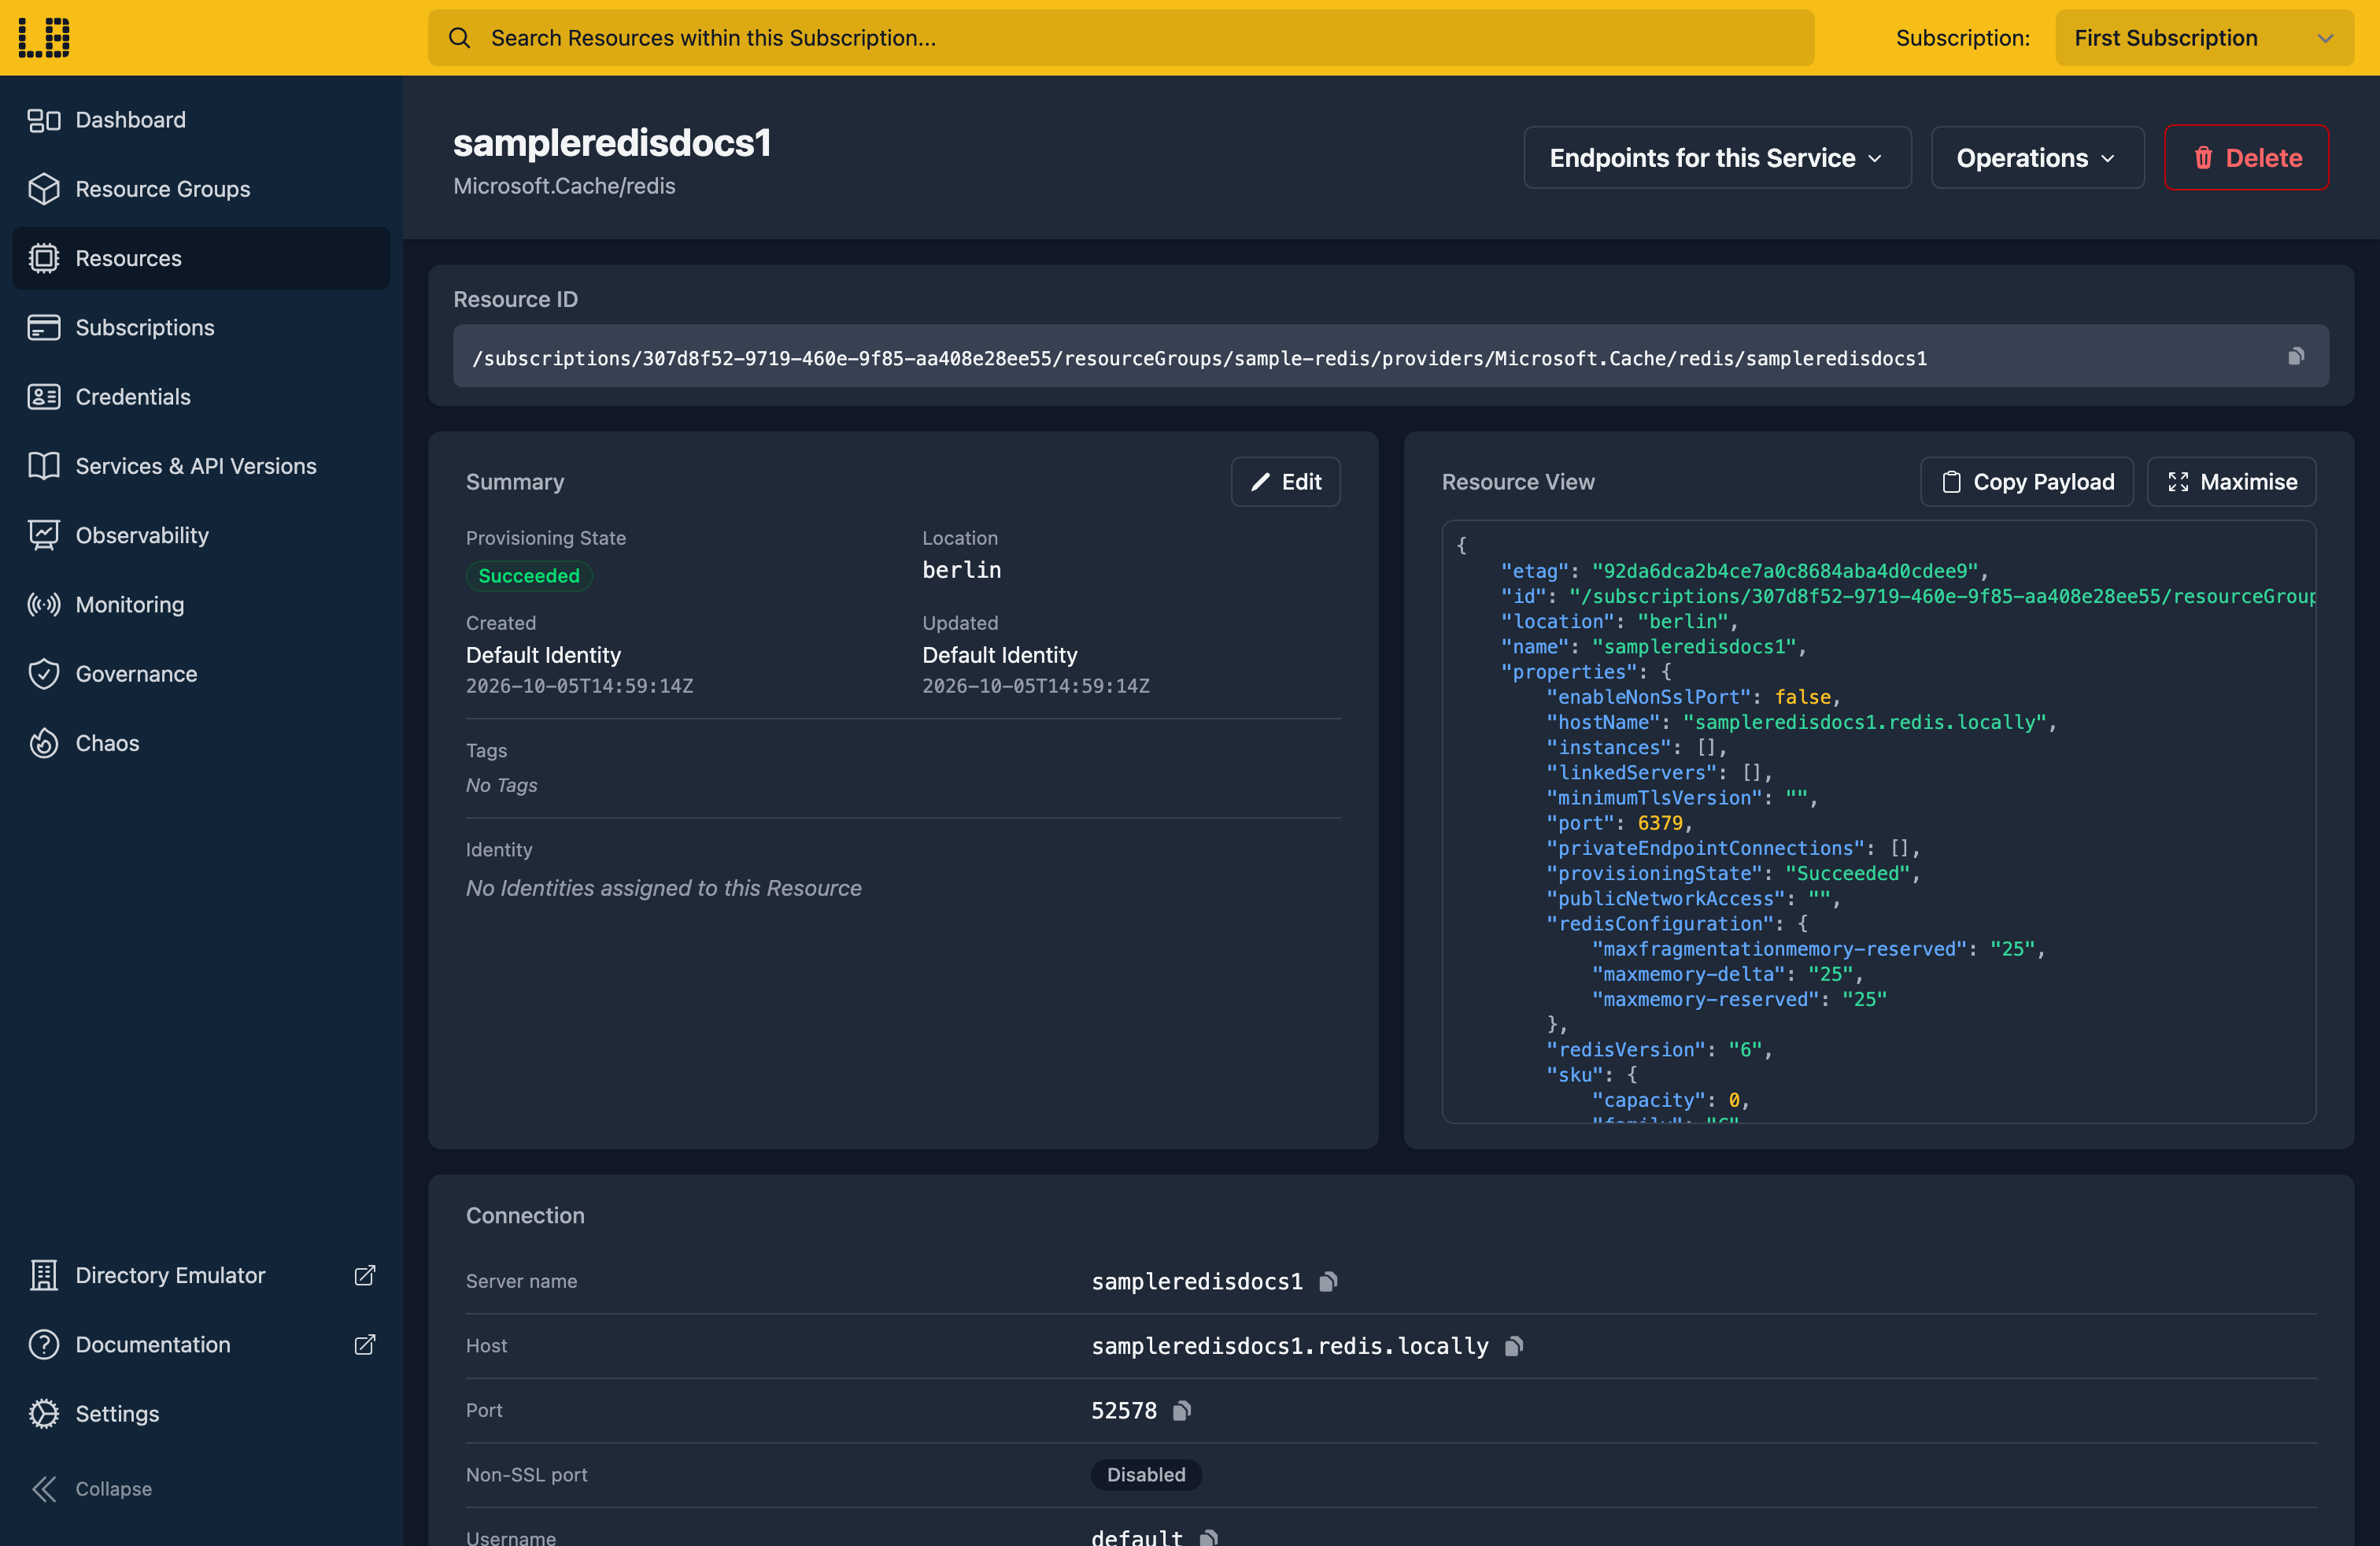
Task: Click the search magnifier icon
Action: (x=459, y=38)
